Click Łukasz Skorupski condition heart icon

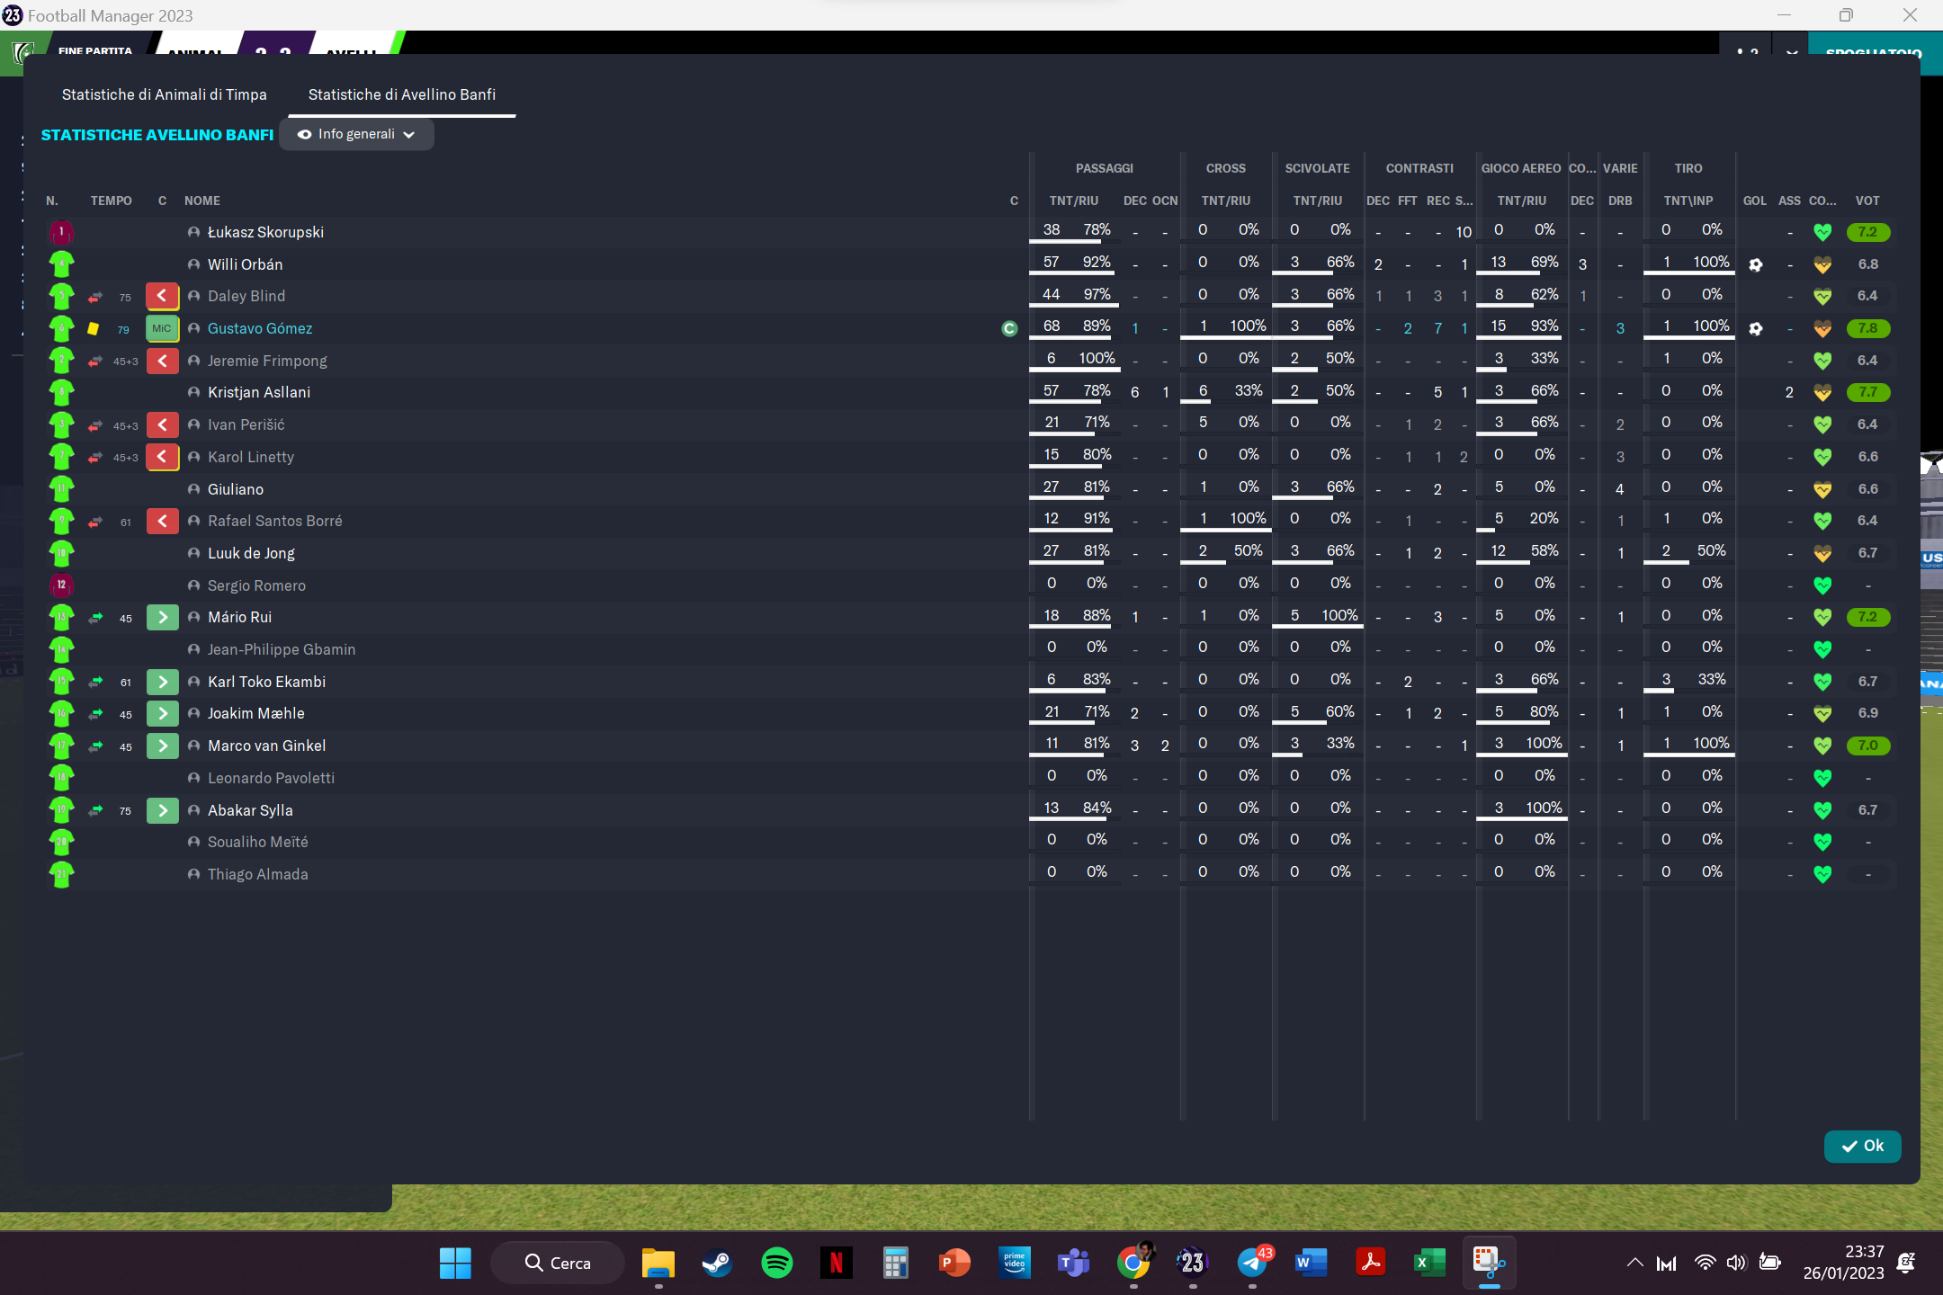click(1822, 232)
